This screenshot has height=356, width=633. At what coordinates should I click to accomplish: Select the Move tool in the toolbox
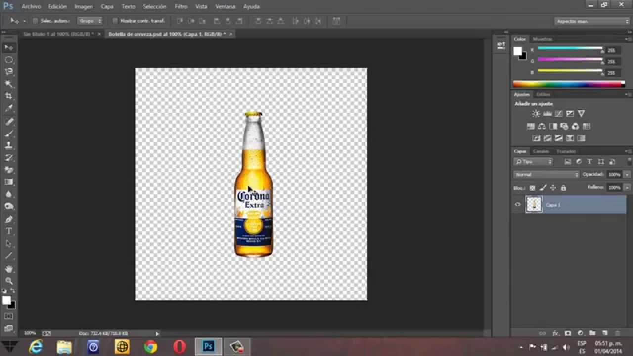[x=9, y=47]
